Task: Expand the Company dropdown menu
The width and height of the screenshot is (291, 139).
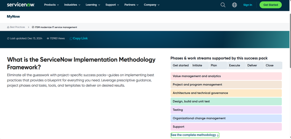Action: pos(152,5)
